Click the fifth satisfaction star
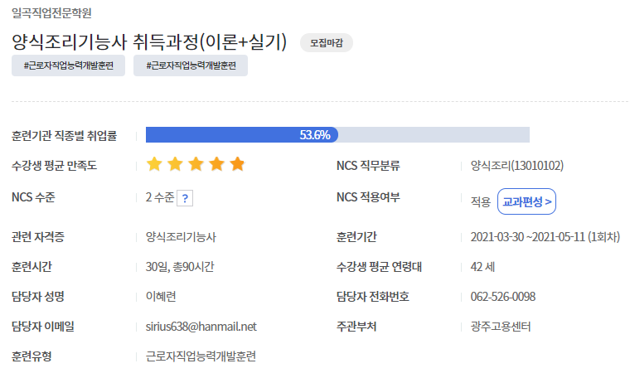 pyautogui.click(x=237, y=164)
